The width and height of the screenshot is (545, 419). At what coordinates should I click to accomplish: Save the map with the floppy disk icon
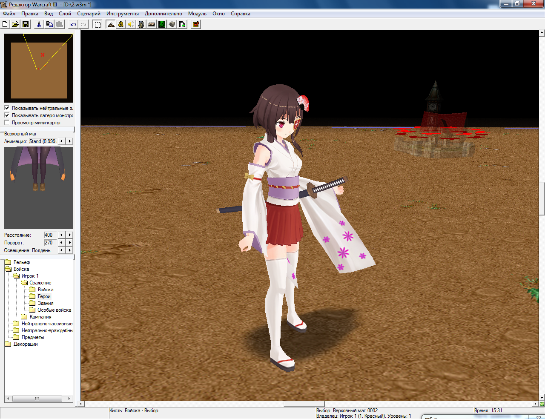[x=26, y=24]
